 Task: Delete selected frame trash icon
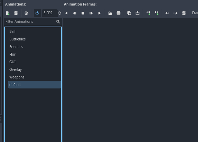tap(184, 13)
